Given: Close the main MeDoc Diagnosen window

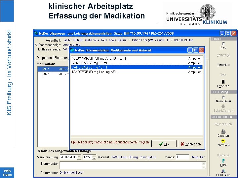Looking at the screenshot, I should [x=234, y=33].
